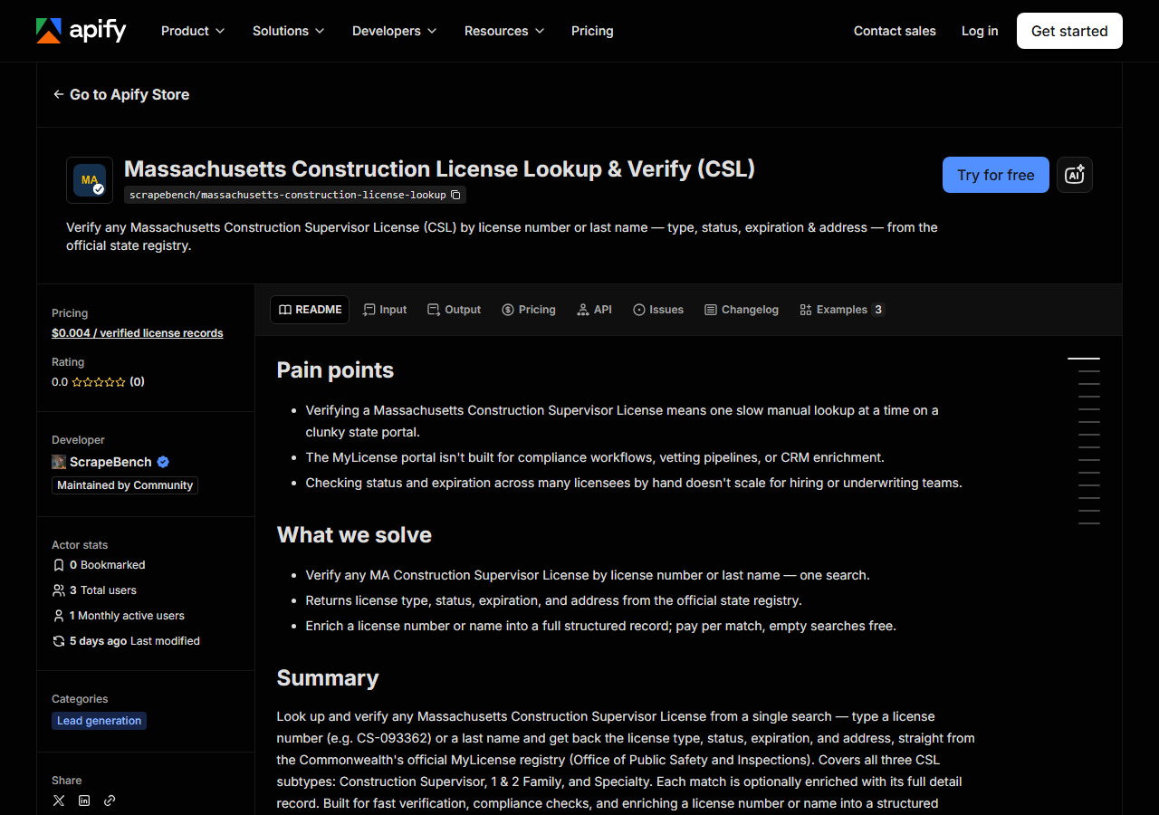Share on X icon
Image resolution: width=1159 pixels, height=815 pixels.
click(59, 801)
